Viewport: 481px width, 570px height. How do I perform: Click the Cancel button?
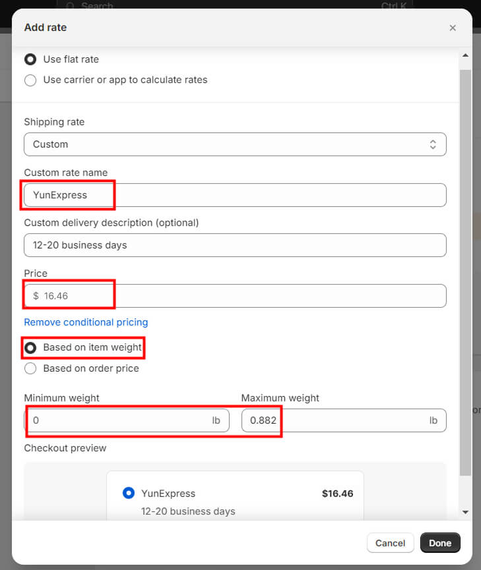[390, 543]
